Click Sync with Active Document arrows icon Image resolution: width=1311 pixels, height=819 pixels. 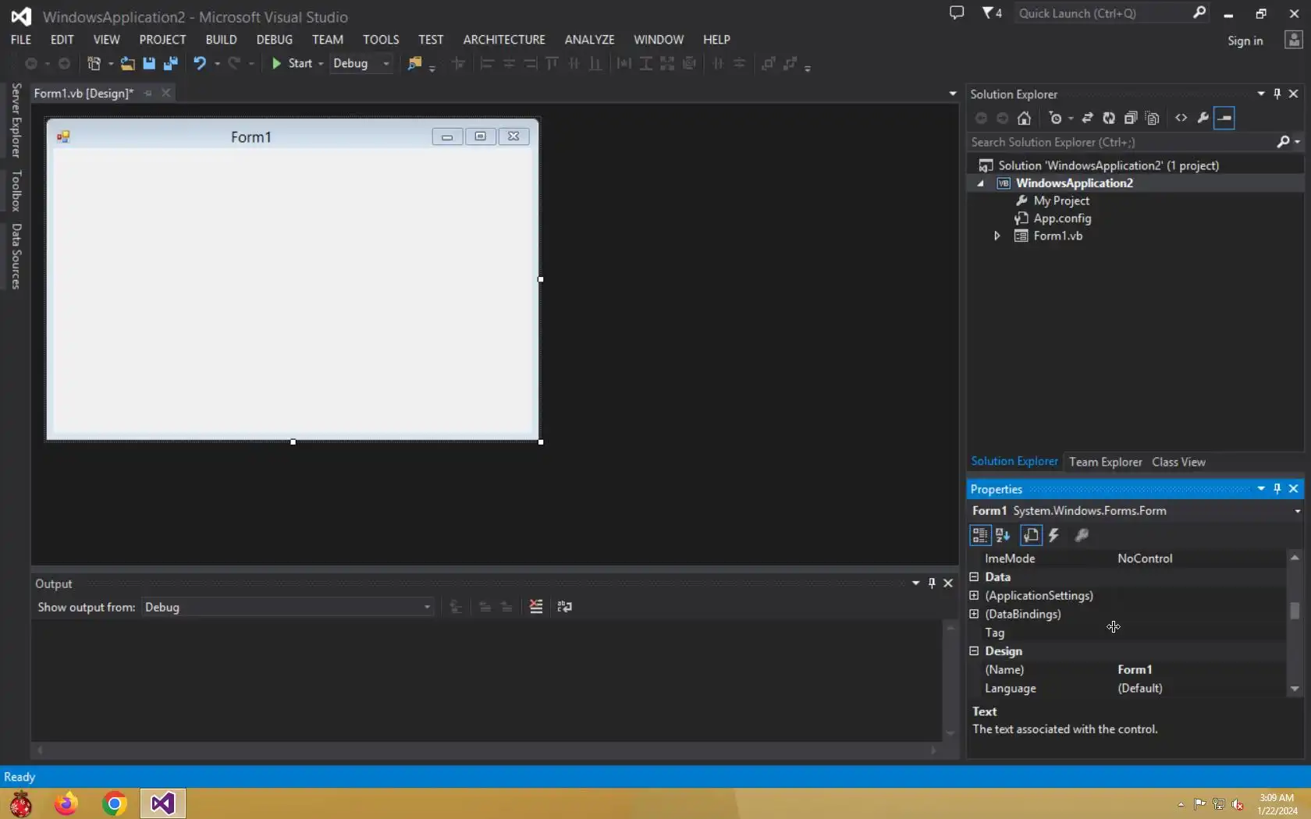(x=1087, y=119)
